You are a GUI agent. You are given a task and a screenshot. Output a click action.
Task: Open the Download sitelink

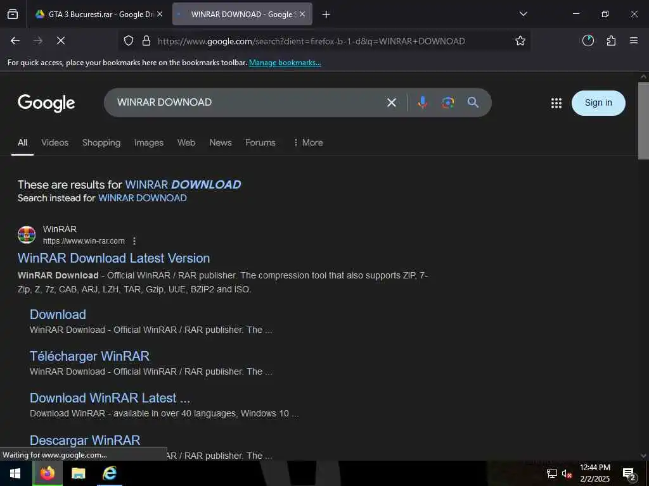(58, 315)
